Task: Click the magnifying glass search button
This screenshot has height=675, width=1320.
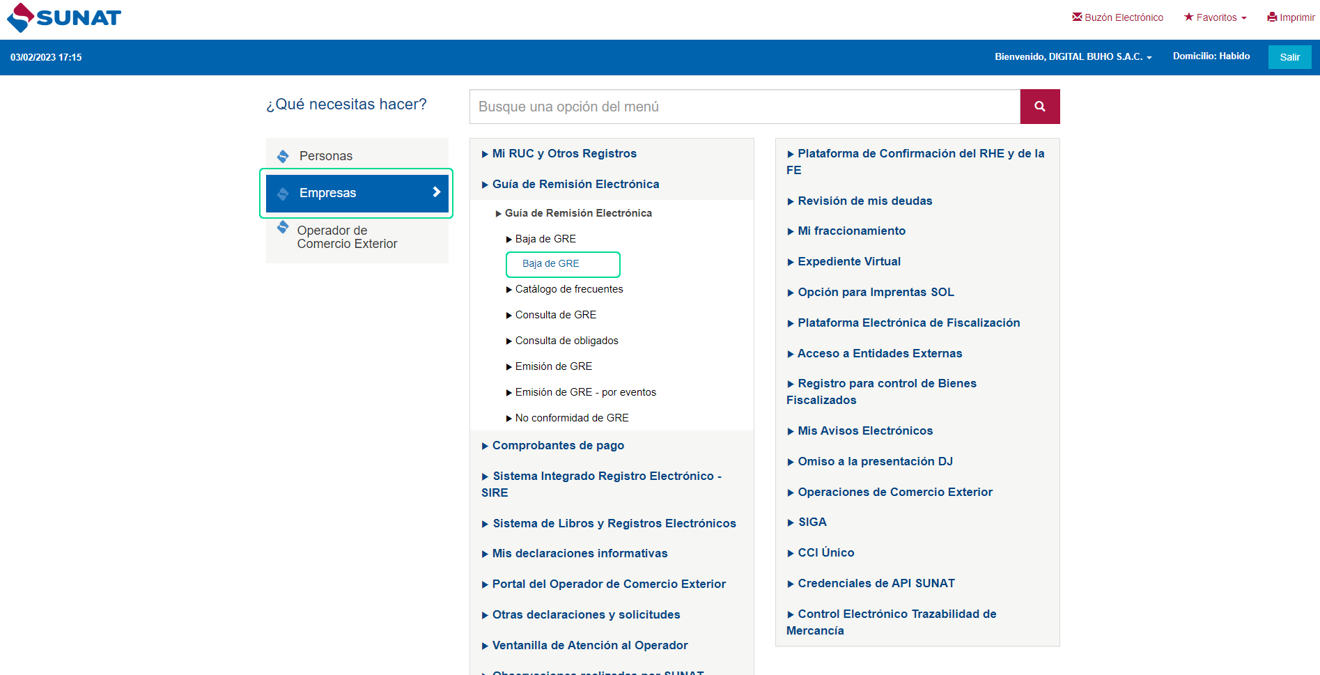Action: (x=1039, y=107)
